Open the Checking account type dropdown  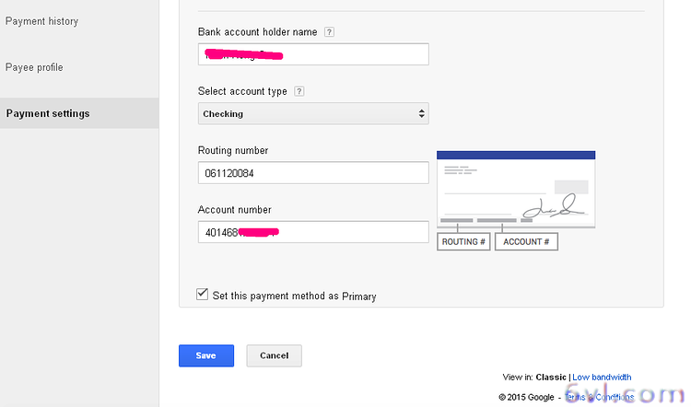313,114
